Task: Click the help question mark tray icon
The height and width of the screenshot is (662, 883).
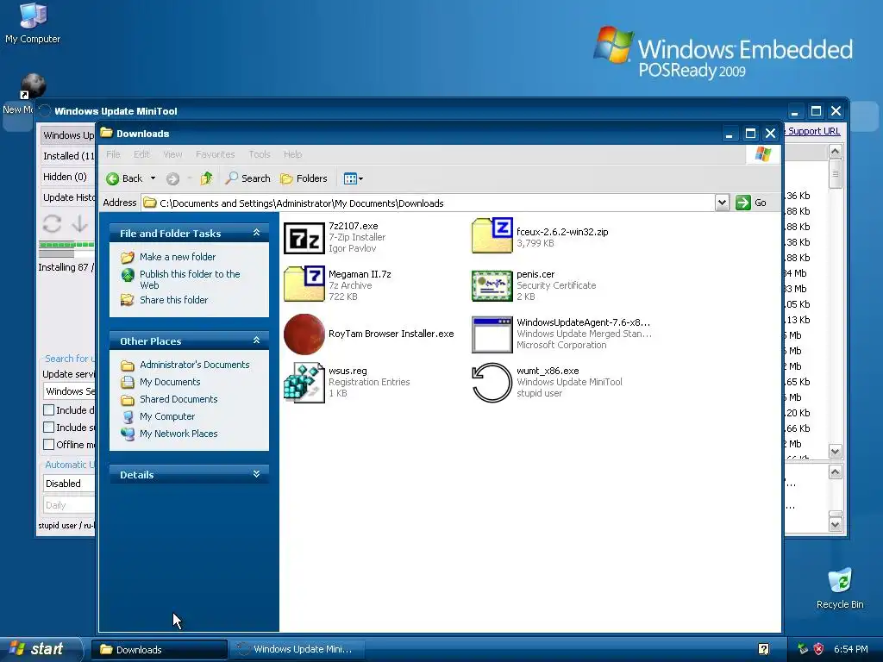Action: (x=764, y=649)
